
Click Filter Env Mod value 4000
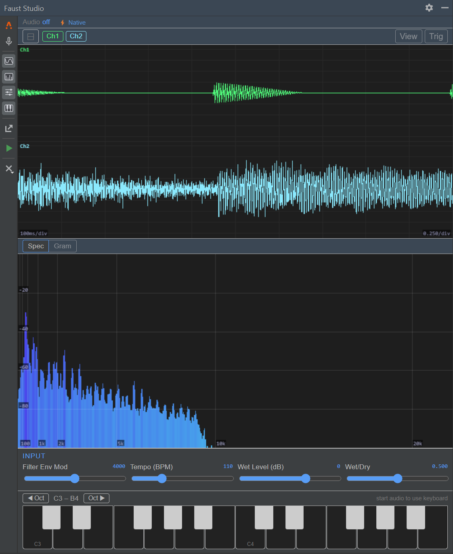119,466
